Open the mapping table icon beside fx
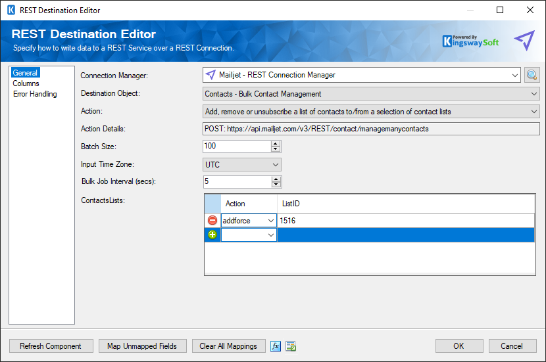The height and width of the screenshot is (362, 546). (x=291, y=346)
